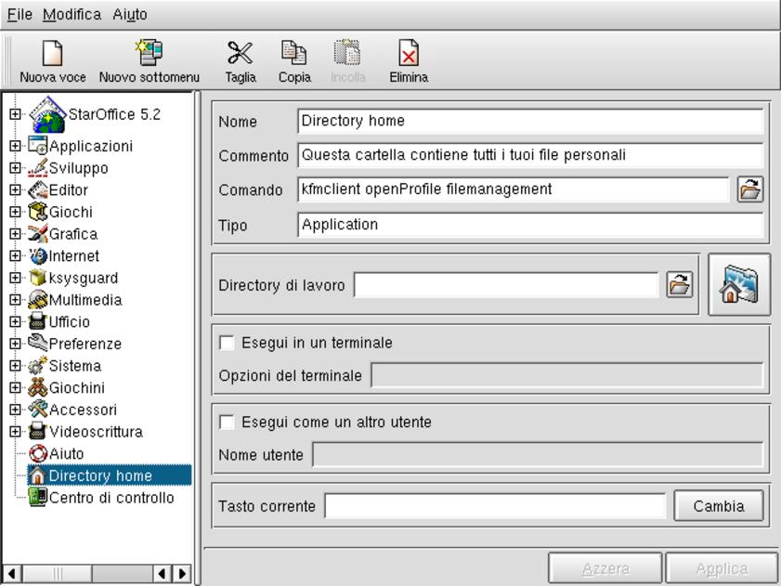Click the horizontal scrollbar right arrow in tree panel

pos(181,573)
